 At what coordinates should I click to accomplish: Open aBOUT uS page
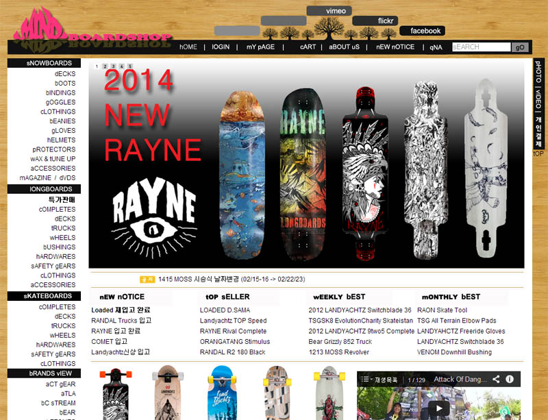click(344, 47)
